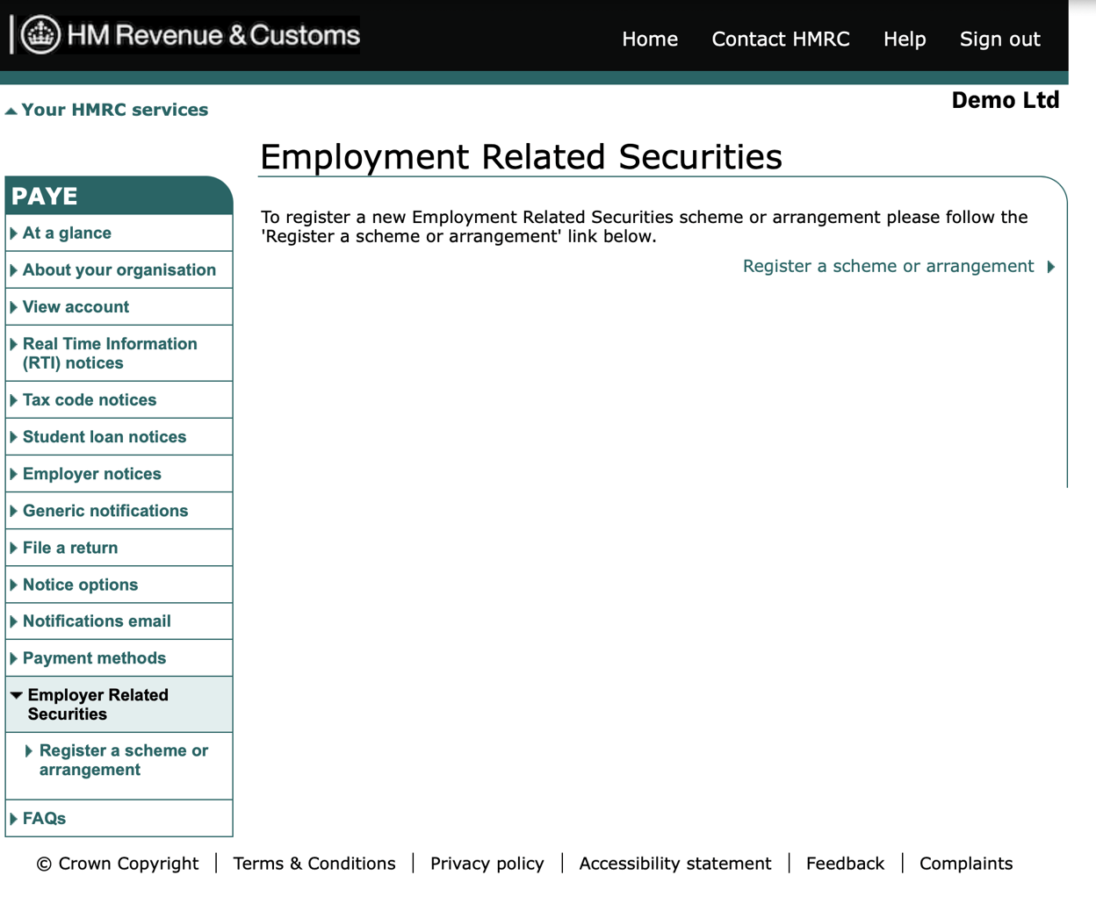Screen dimensions: 1096x904
Task: Click the arrow icon beside 'Payment methods'
Action: [x=13, y=657]
